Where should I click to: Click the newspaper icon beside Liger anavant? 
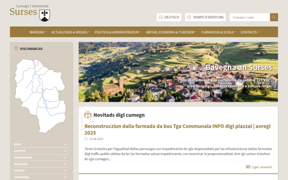click(x=248, y=167)
